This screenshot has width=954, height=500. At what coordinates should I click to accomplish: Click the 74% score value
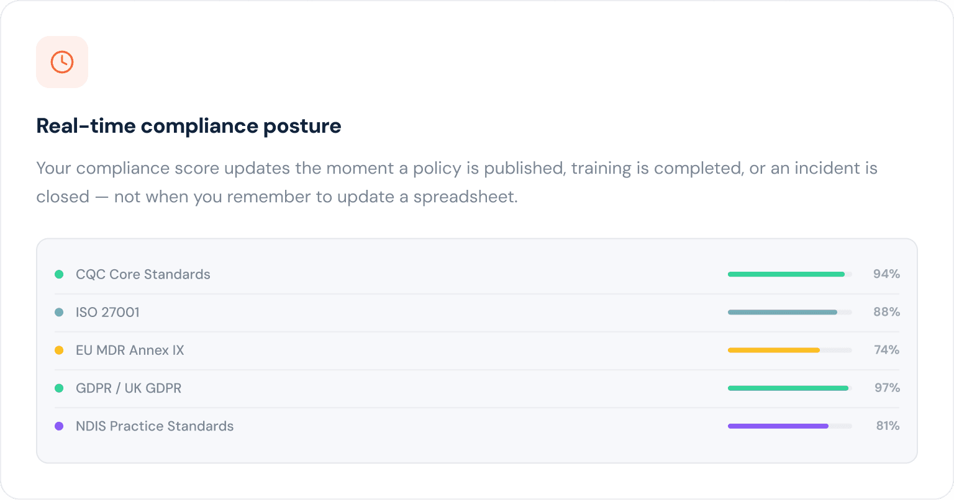(886, 350)
